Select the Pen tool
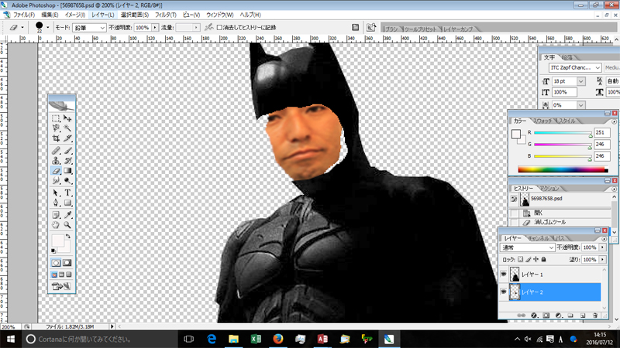The height and width of the screenshot is (348, 620). [x=56, y=203]
